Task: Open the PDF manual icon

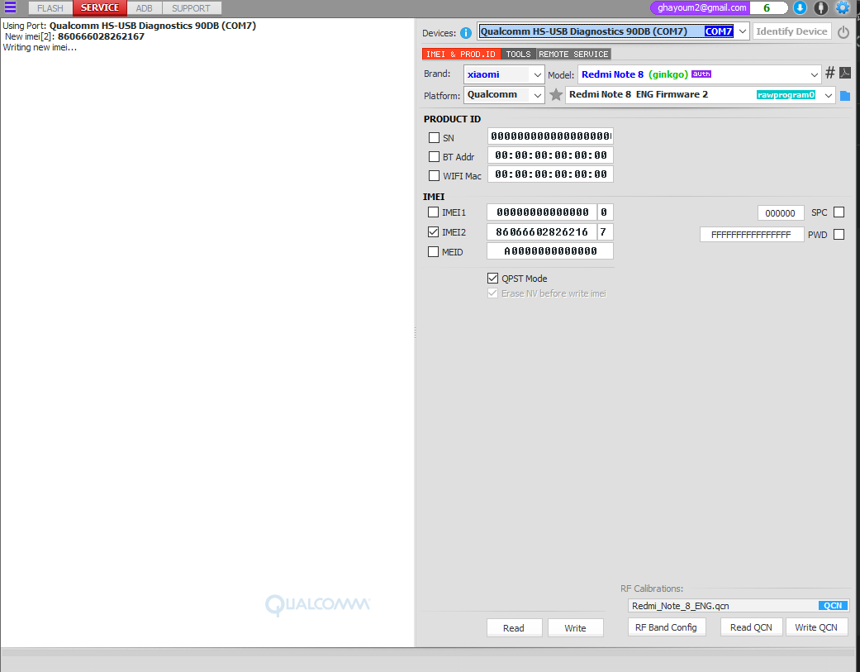Action: pos(845,73)
